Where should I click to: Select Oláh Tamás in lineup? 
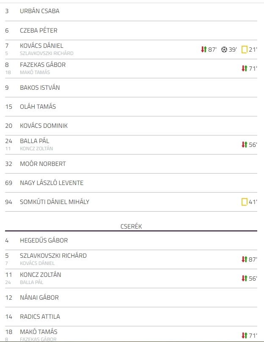pos(38,107)
